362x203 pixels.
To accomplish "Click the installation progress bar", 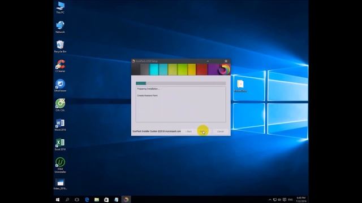I will pos(181,83).
